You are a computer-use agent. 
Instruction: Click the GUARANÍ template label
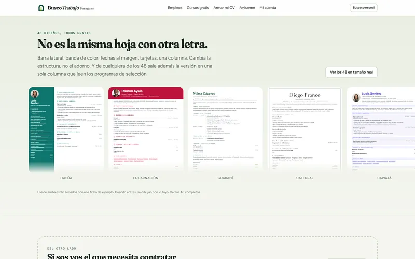tap(225, 178)
